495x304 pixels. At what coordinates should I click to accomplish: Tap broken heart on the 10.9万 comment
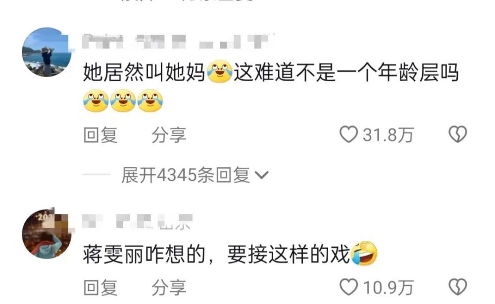(x=458, y=287)
